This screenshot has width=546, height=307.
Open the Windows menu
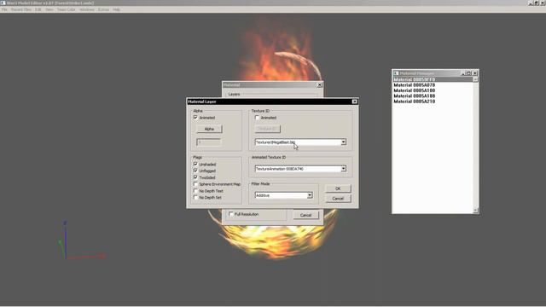tap(87, 9)
